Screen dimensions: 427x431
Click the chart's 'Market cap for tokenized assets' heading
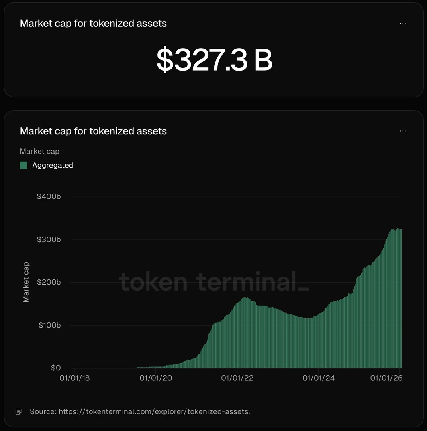pos(93,131)
